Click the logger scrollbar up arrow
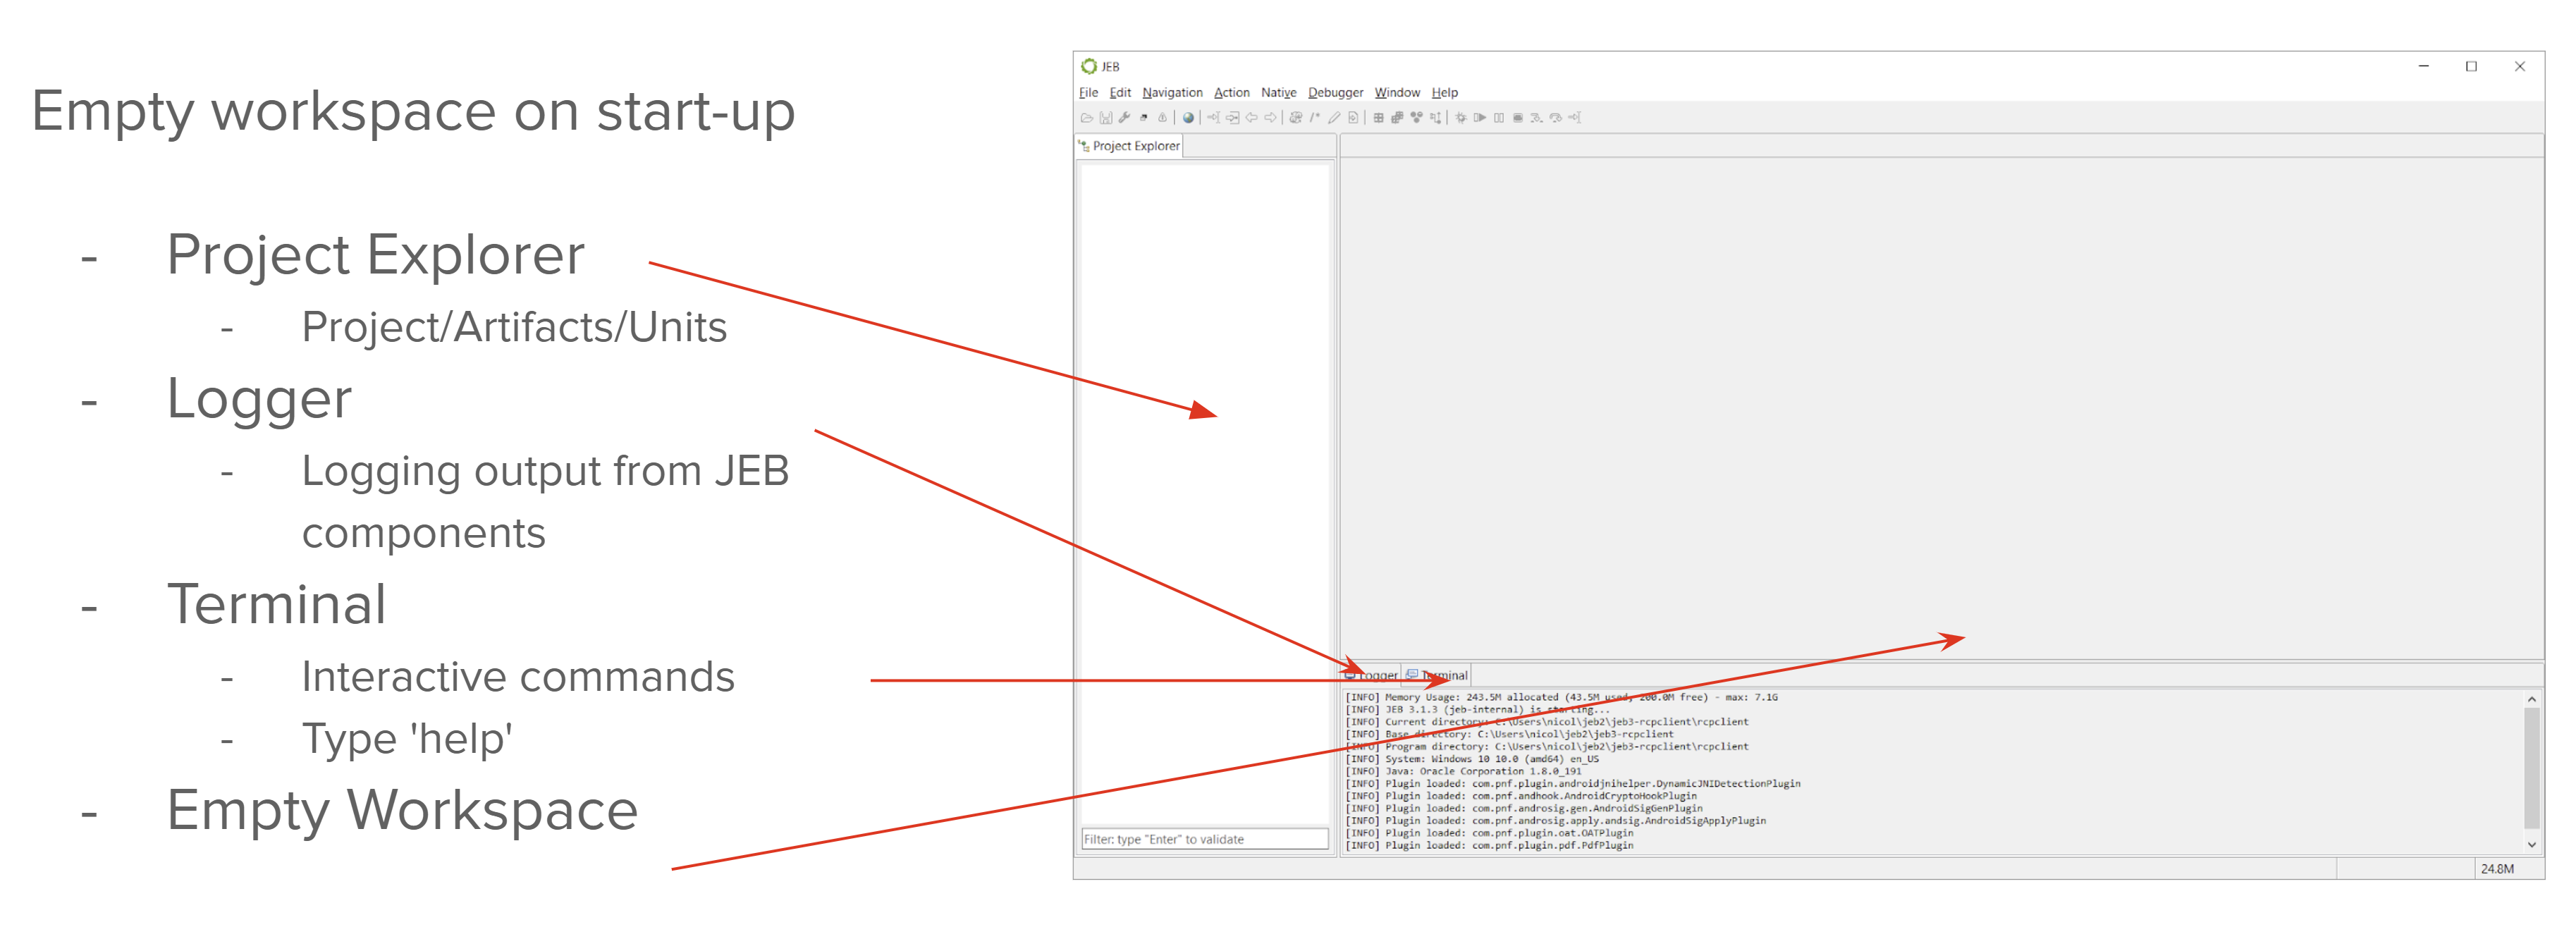This screenshot has height=939, width=2576. tap(2531, 699)
